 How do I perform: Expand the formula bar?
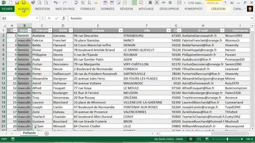click(x=252, y=18)
